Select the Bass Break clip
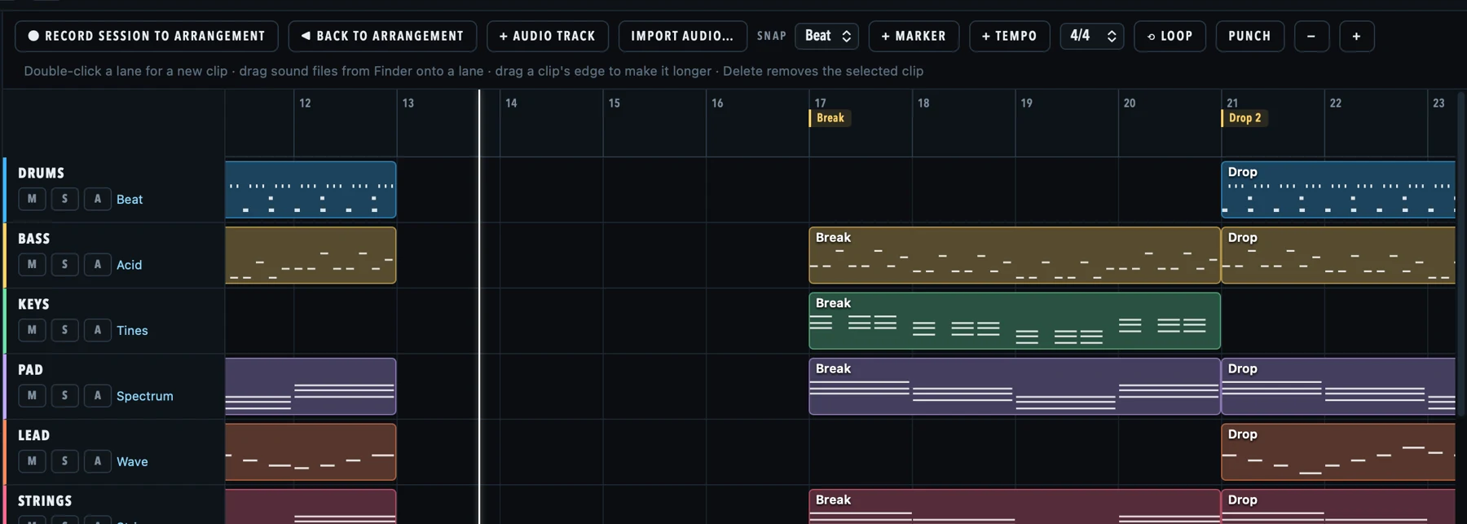The image size is (1467, 524). coord(1015,255)
